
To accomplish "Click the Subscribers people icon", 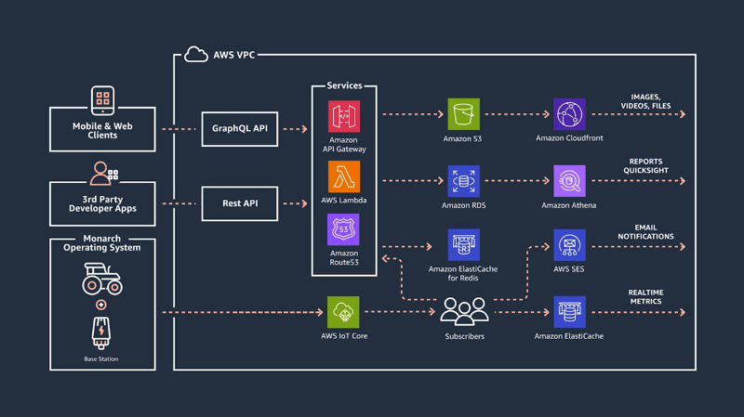I will [x=463, y=312].
